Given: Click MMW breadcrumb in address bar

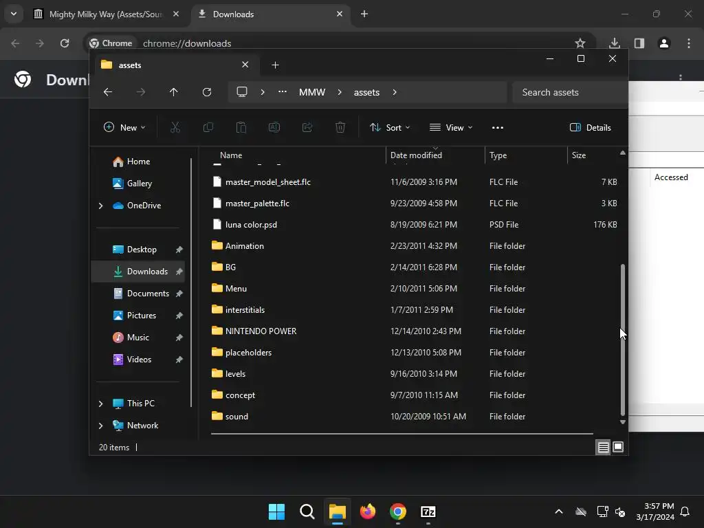Looking at the screenshot, I should 312,92.
